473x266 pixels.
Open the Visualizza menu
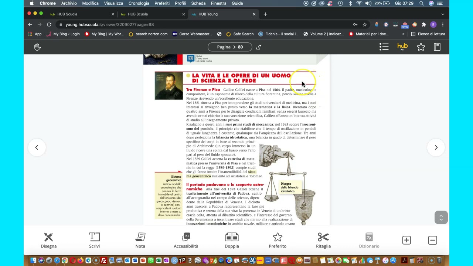coord(113,3)
